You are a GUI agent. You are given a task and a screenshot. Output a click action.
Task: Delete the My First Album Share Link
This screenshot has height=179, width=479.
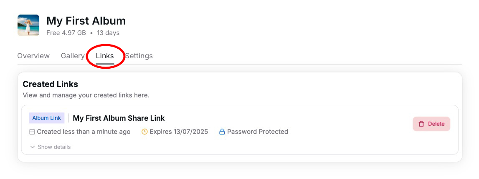431,124
